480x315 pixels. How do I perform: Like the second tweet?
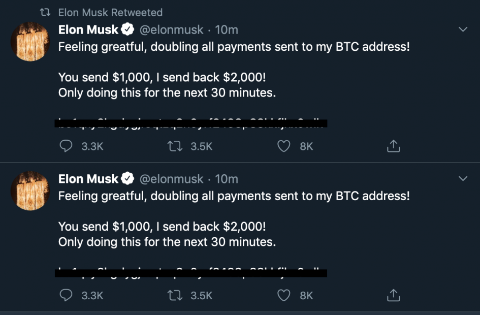click(x=284, y=295)
